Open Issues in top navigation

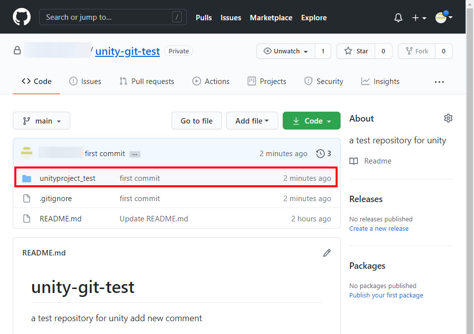click(231, 17)
